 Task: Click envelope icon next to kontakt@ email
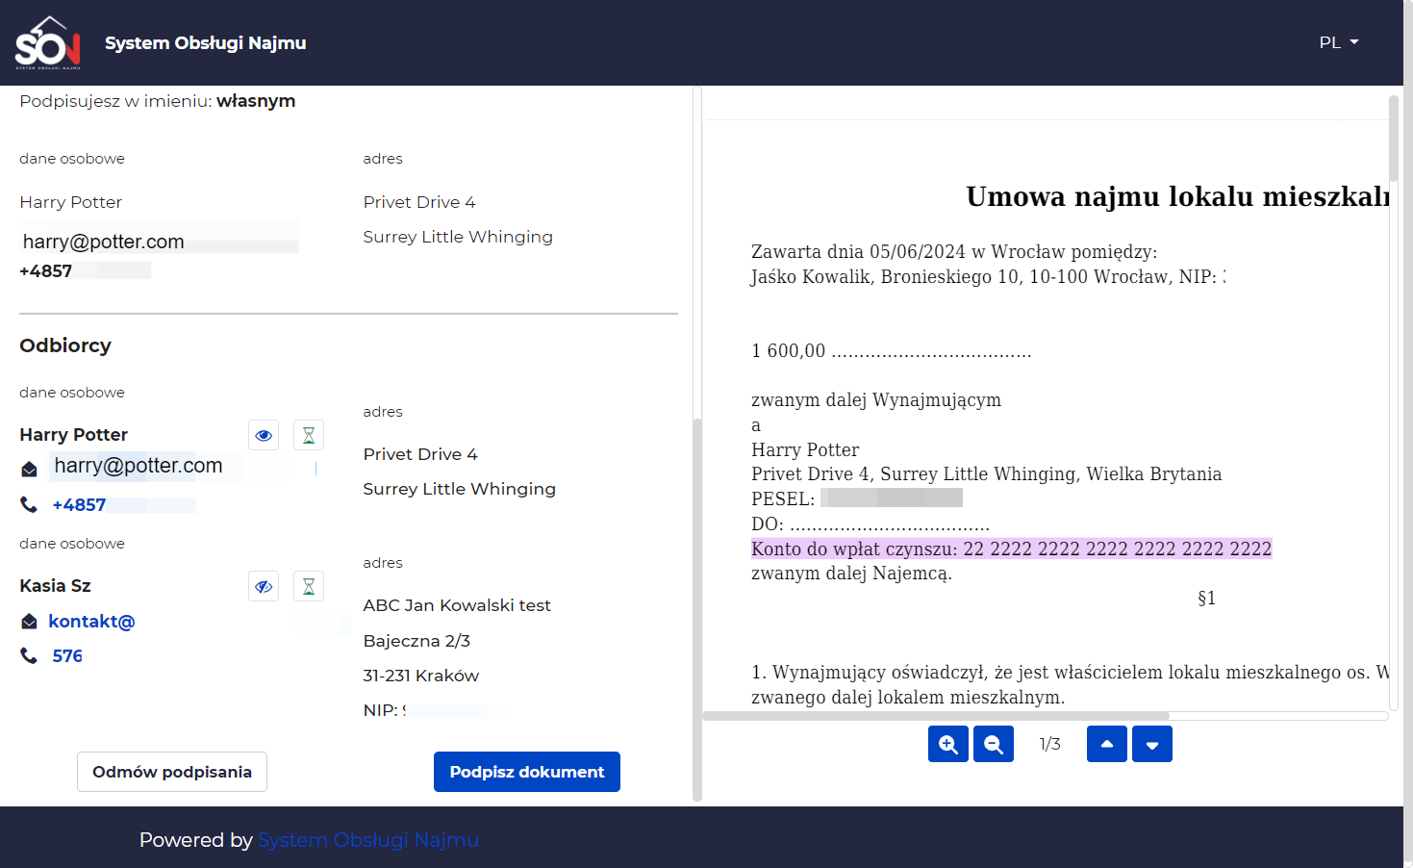[x=29, y=622]
